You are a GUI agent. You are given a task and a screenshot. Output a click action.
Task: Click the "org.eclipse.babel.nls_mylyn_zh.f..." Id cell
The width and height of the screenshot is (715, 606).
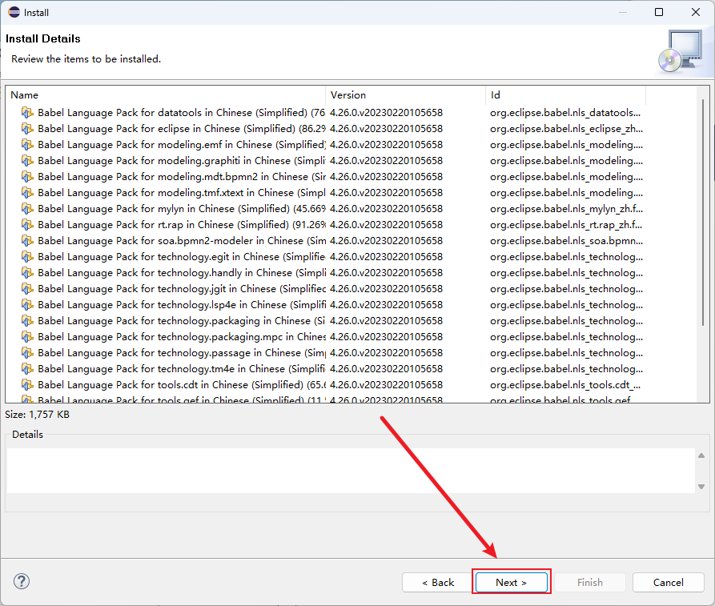[566, 208]
